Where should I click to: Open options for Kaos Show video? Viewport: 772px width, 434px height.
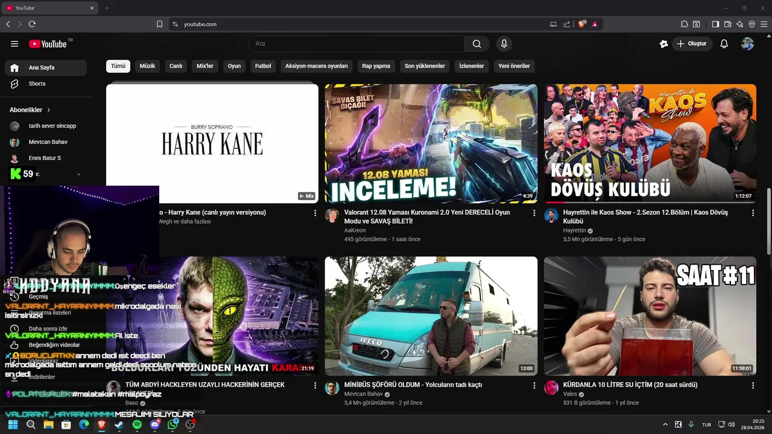(753, 213)
